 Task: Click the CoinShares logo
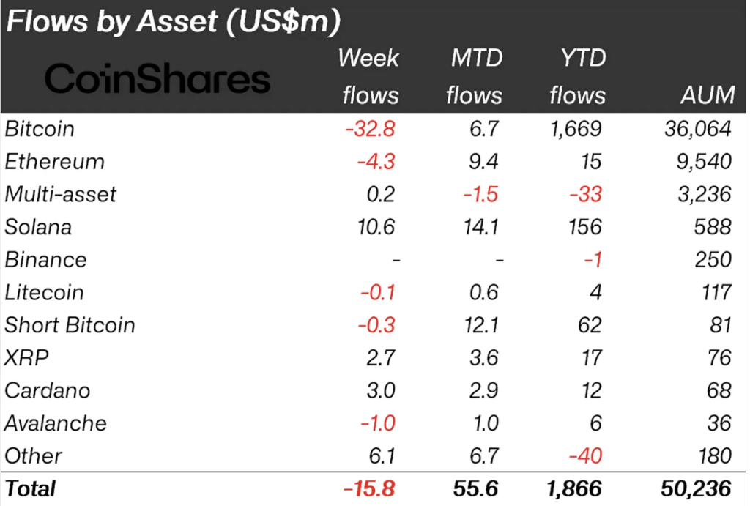157,78
